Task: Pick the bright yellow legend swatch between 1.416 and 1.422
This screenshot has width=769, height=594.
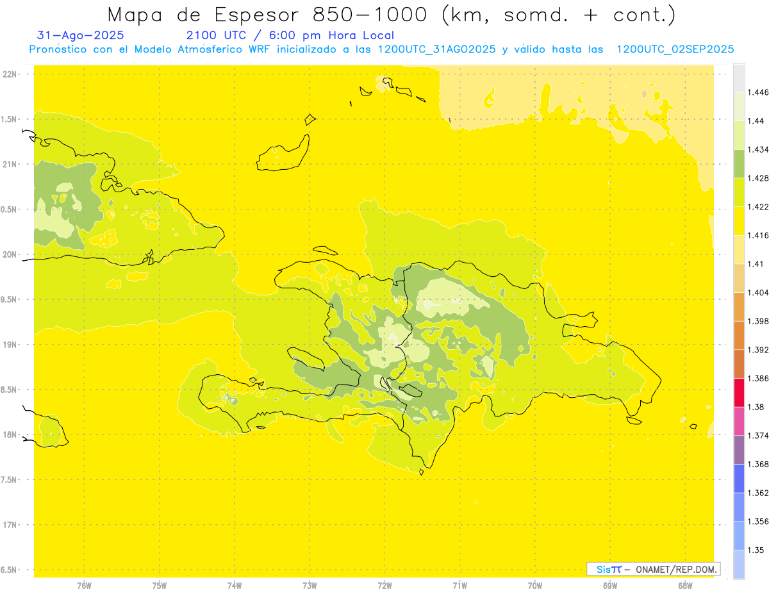Action: [739, 221]
